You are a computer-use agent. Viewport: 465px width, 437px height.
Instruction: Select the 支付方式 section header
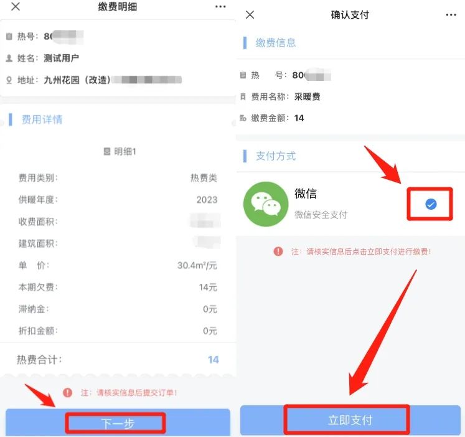pos(276,156)
